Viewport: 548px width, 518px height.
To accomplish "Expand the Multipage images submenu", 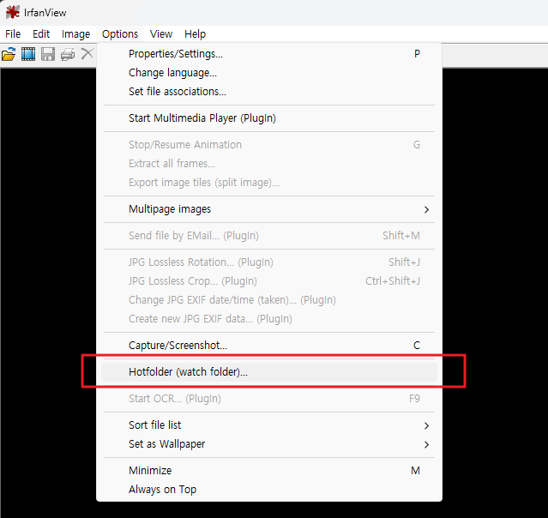I will [269, 209].
